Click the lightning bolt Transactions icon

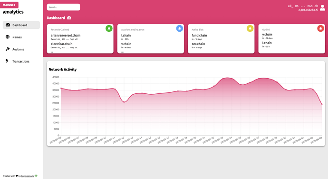pos(7,61)
